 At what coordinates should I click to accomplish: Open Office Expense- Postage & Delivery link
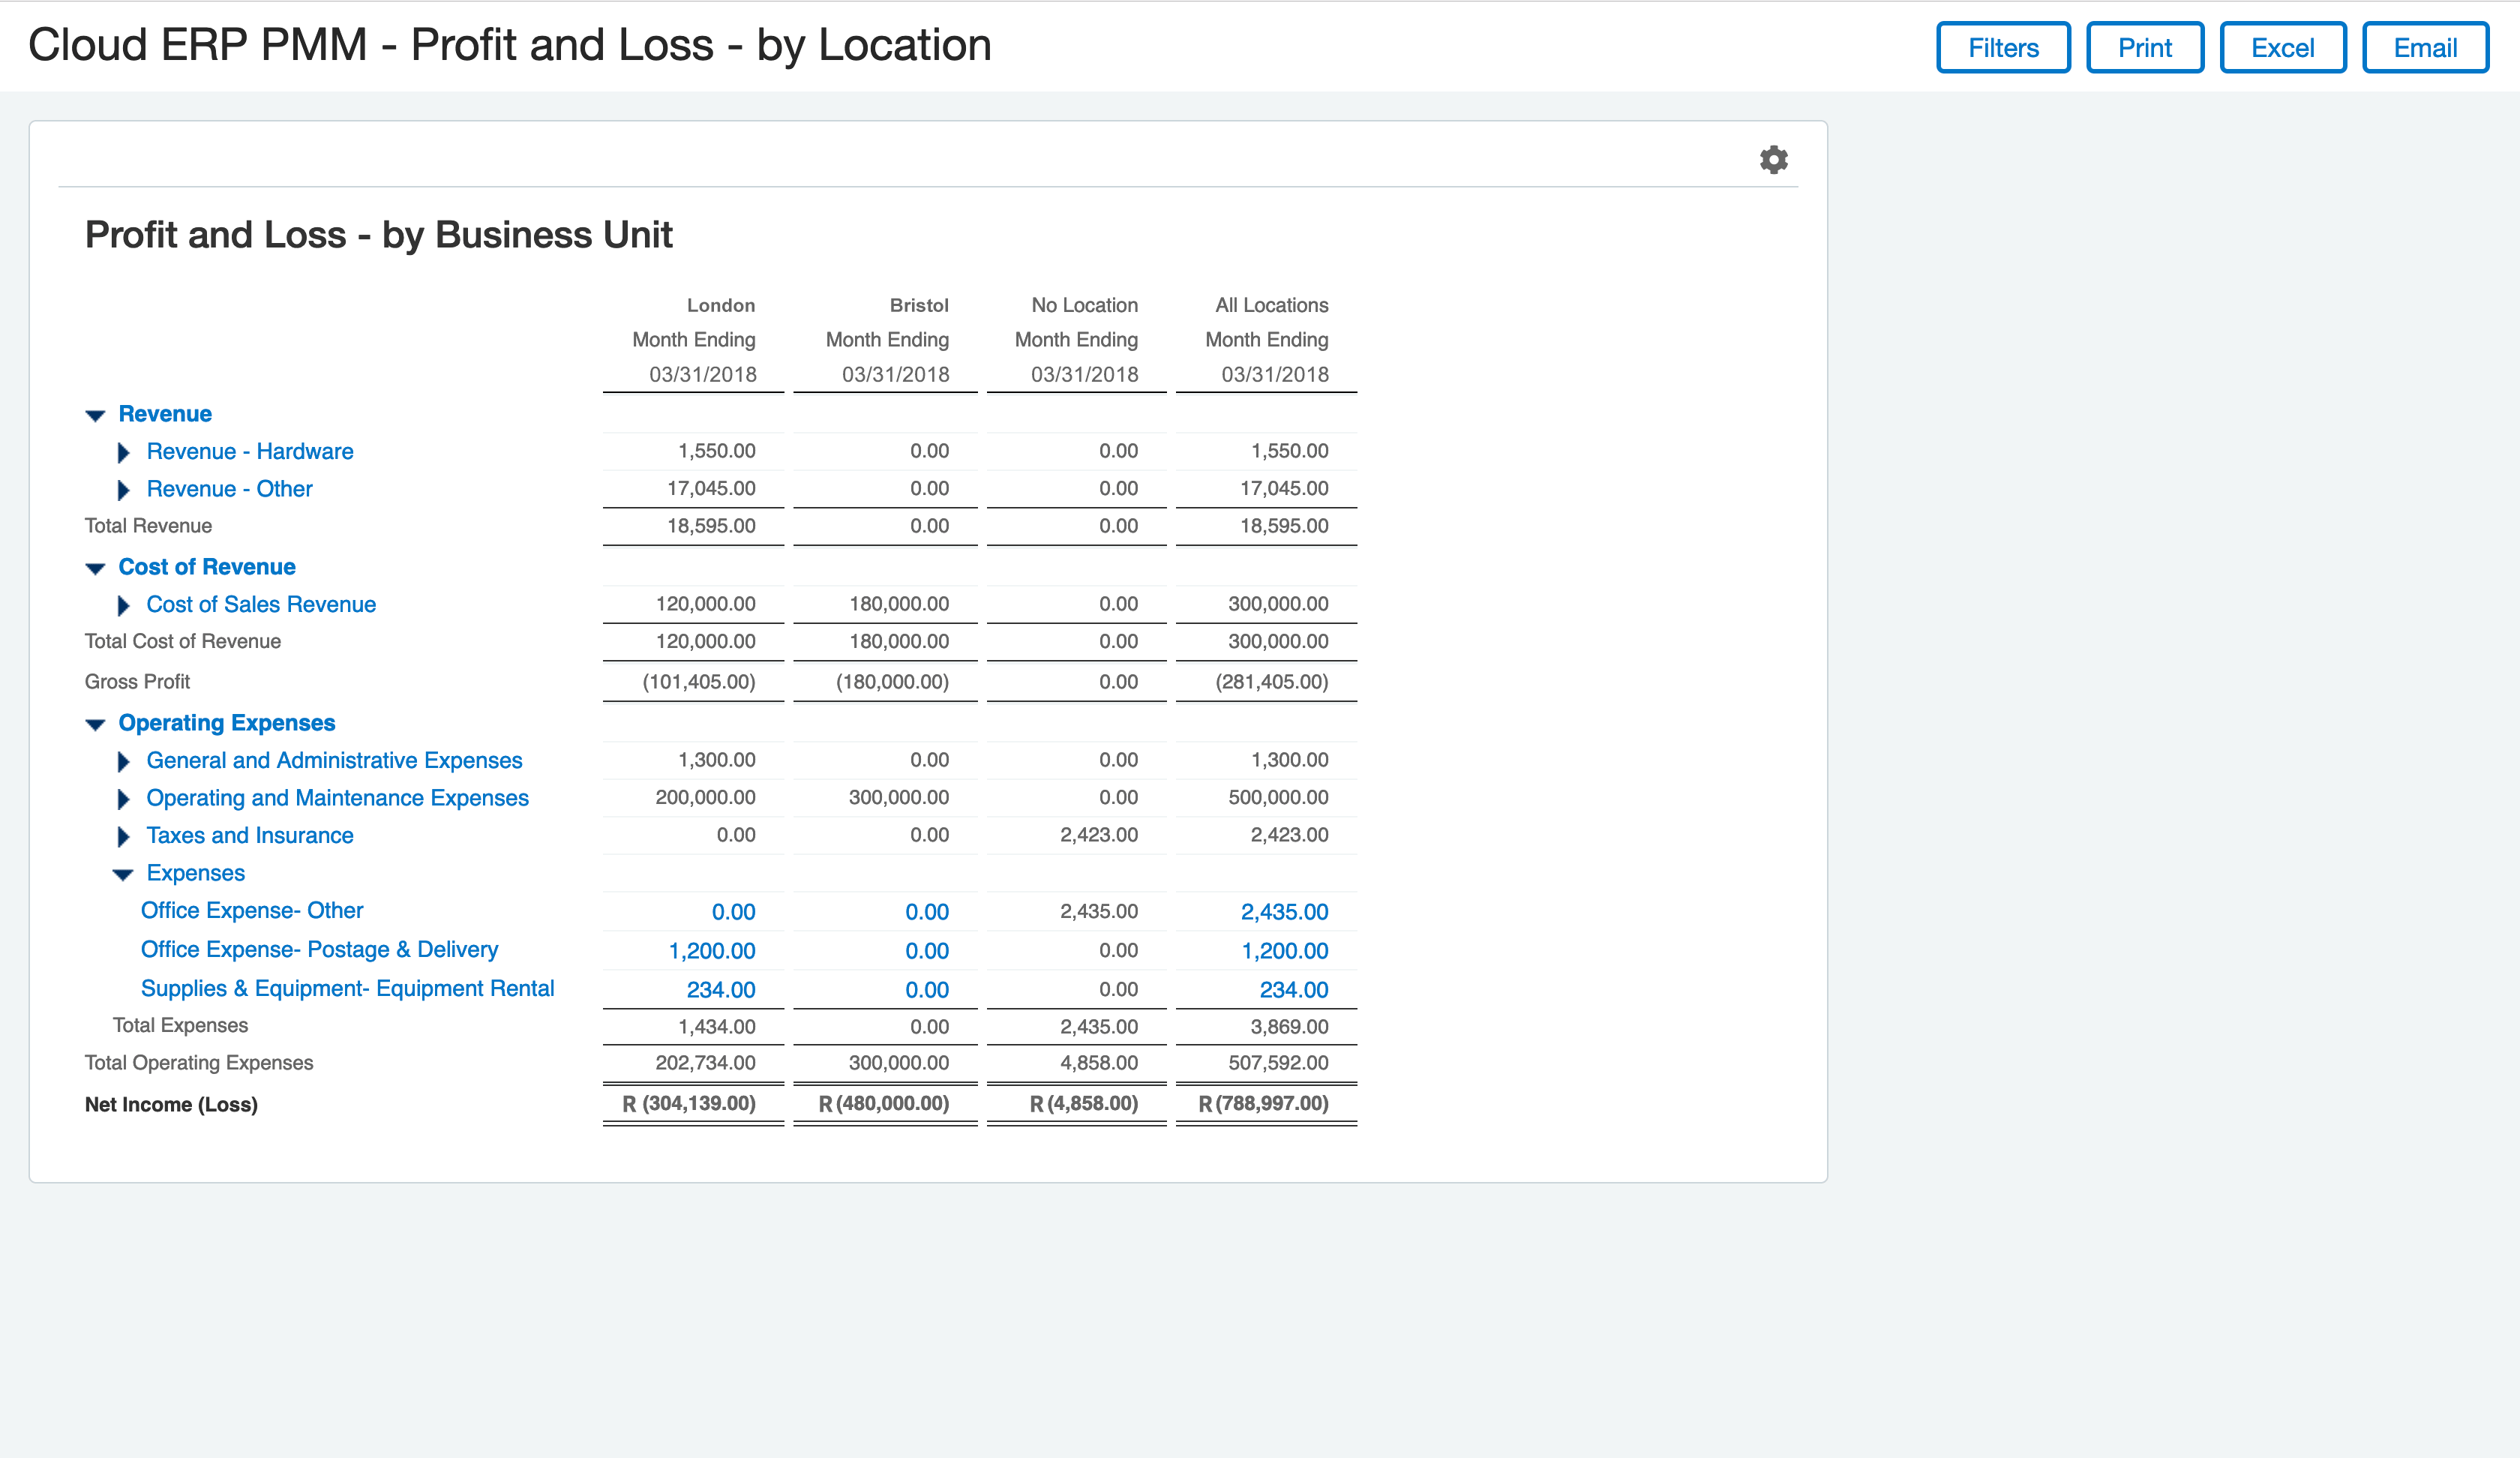(319, 949)
